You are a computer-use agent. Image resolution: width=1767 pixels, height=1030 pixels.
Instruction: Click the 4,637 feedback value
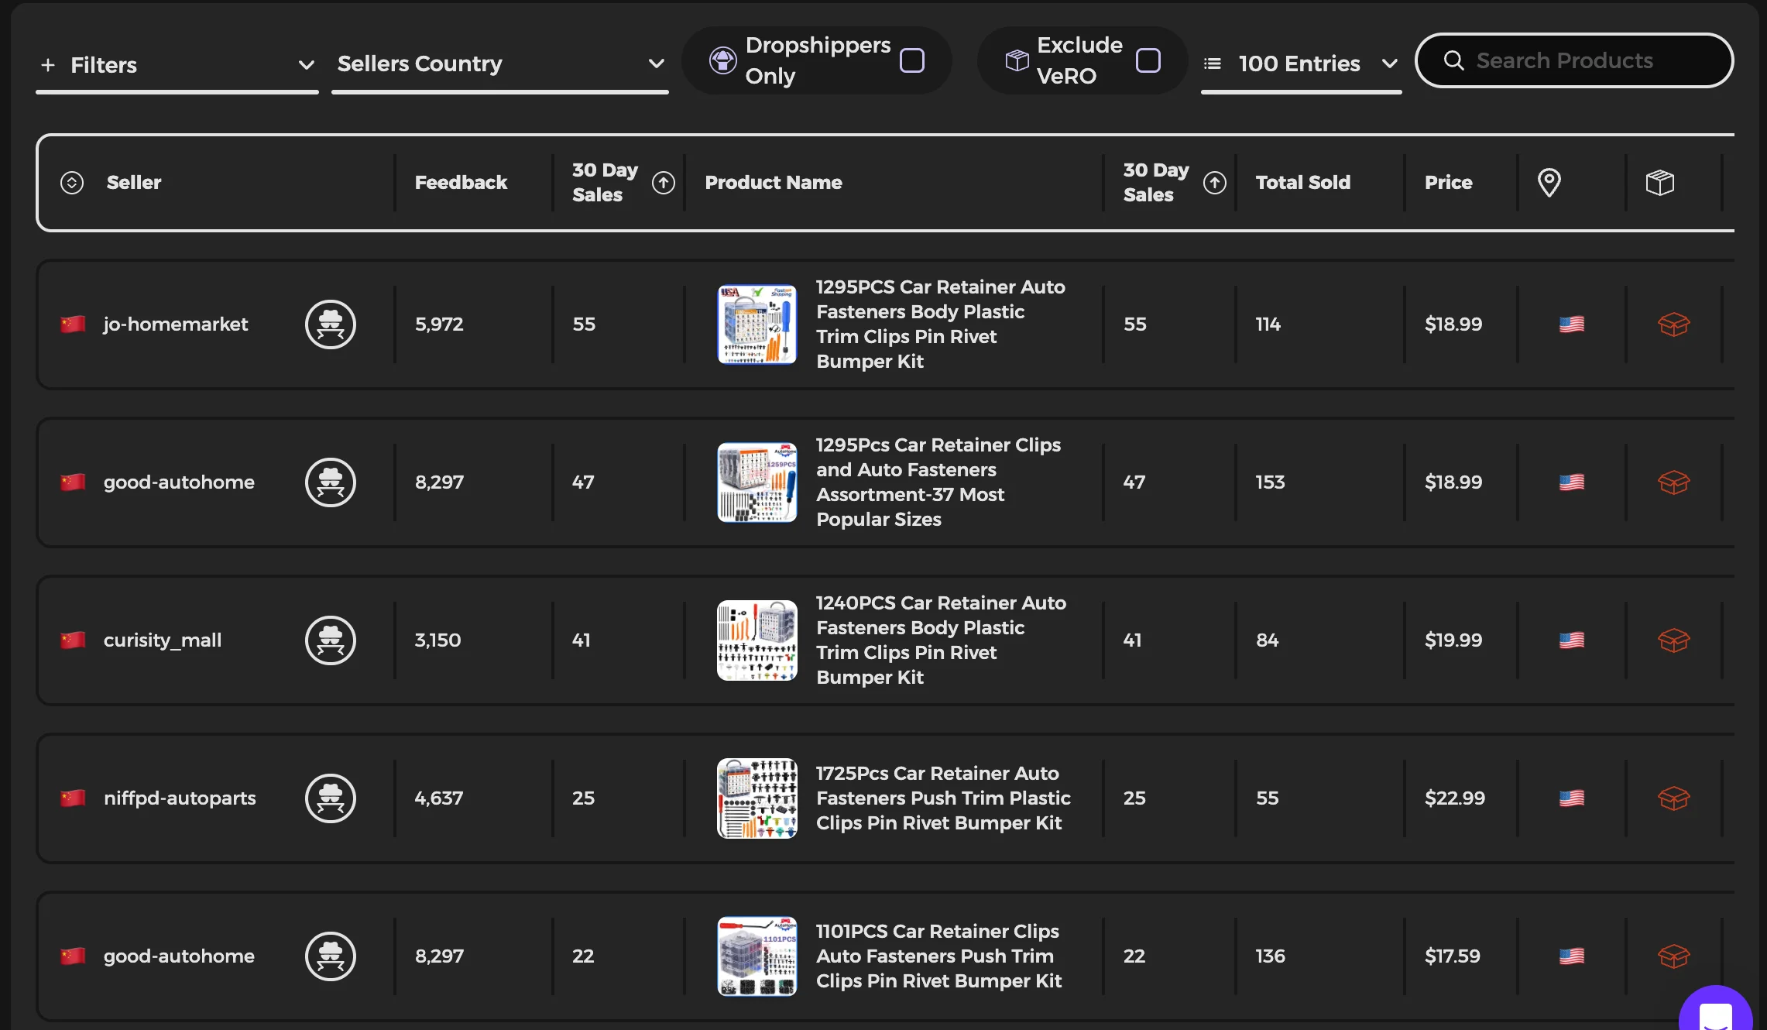(439, 798)
